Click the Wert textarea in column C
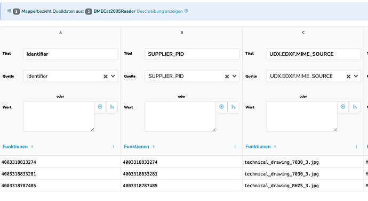Viewport: 368px width, 201px height. [301, 116]
